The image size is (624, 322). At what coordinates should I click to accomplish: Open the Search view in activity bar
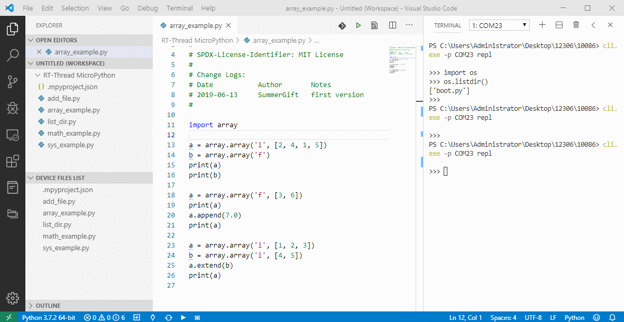13,55
